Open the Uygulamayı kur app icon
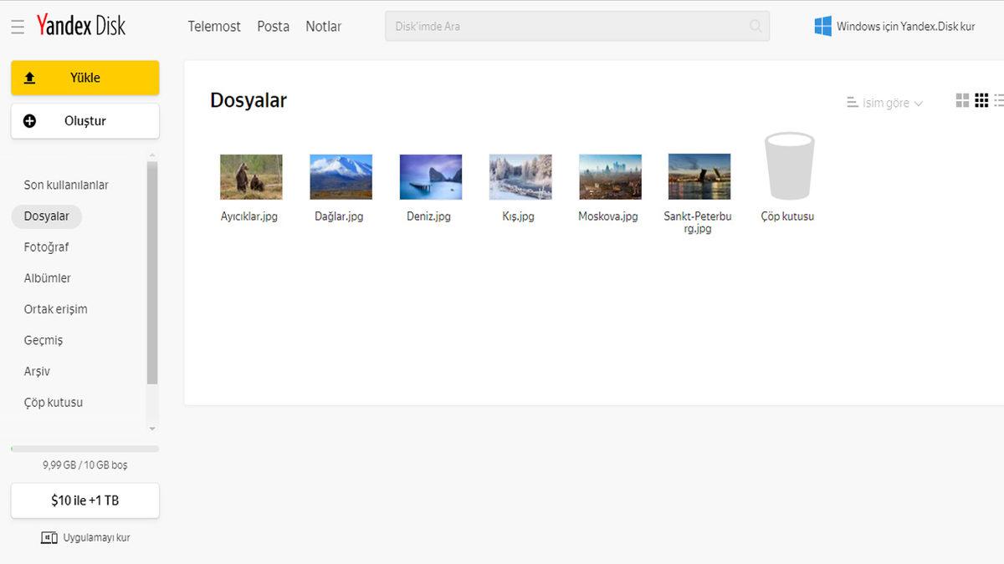The image size is (1004, 564). point(49,537)
